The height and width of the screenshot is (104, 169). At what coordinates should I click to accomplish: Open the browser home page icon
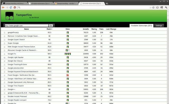(15, 7)
